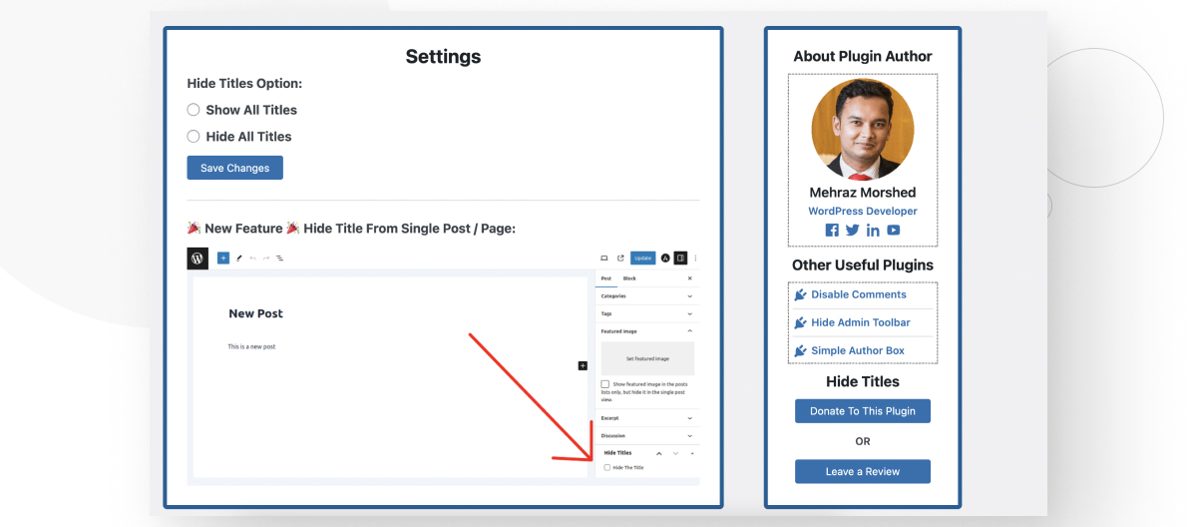The height and width of the screenshot is (527, 1197).
Task: Select the Show All Titles radio option
Action: point(194,110)
